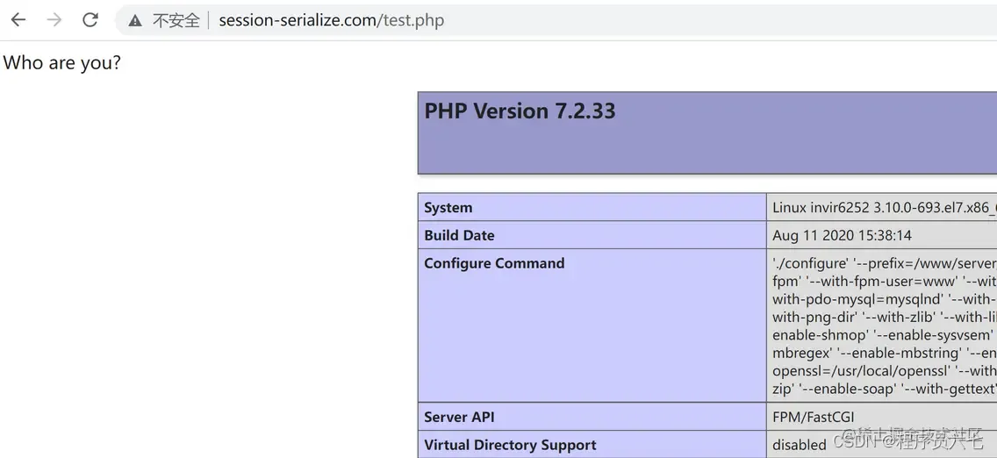This screenshot has width=997, height=458.
Task: Select the "Configure Command" row label
Action: (494, 263)
